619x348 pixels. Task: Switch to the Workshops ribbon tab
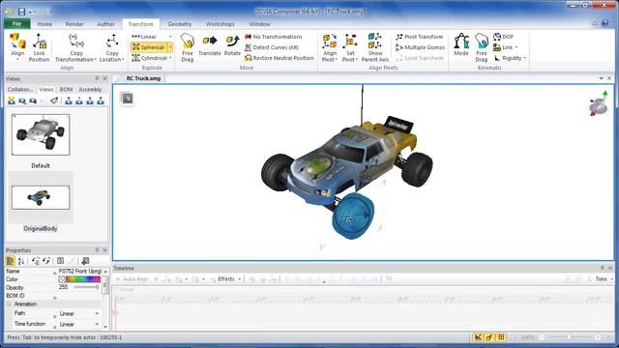pyautogui.click(x=220, y=24)
